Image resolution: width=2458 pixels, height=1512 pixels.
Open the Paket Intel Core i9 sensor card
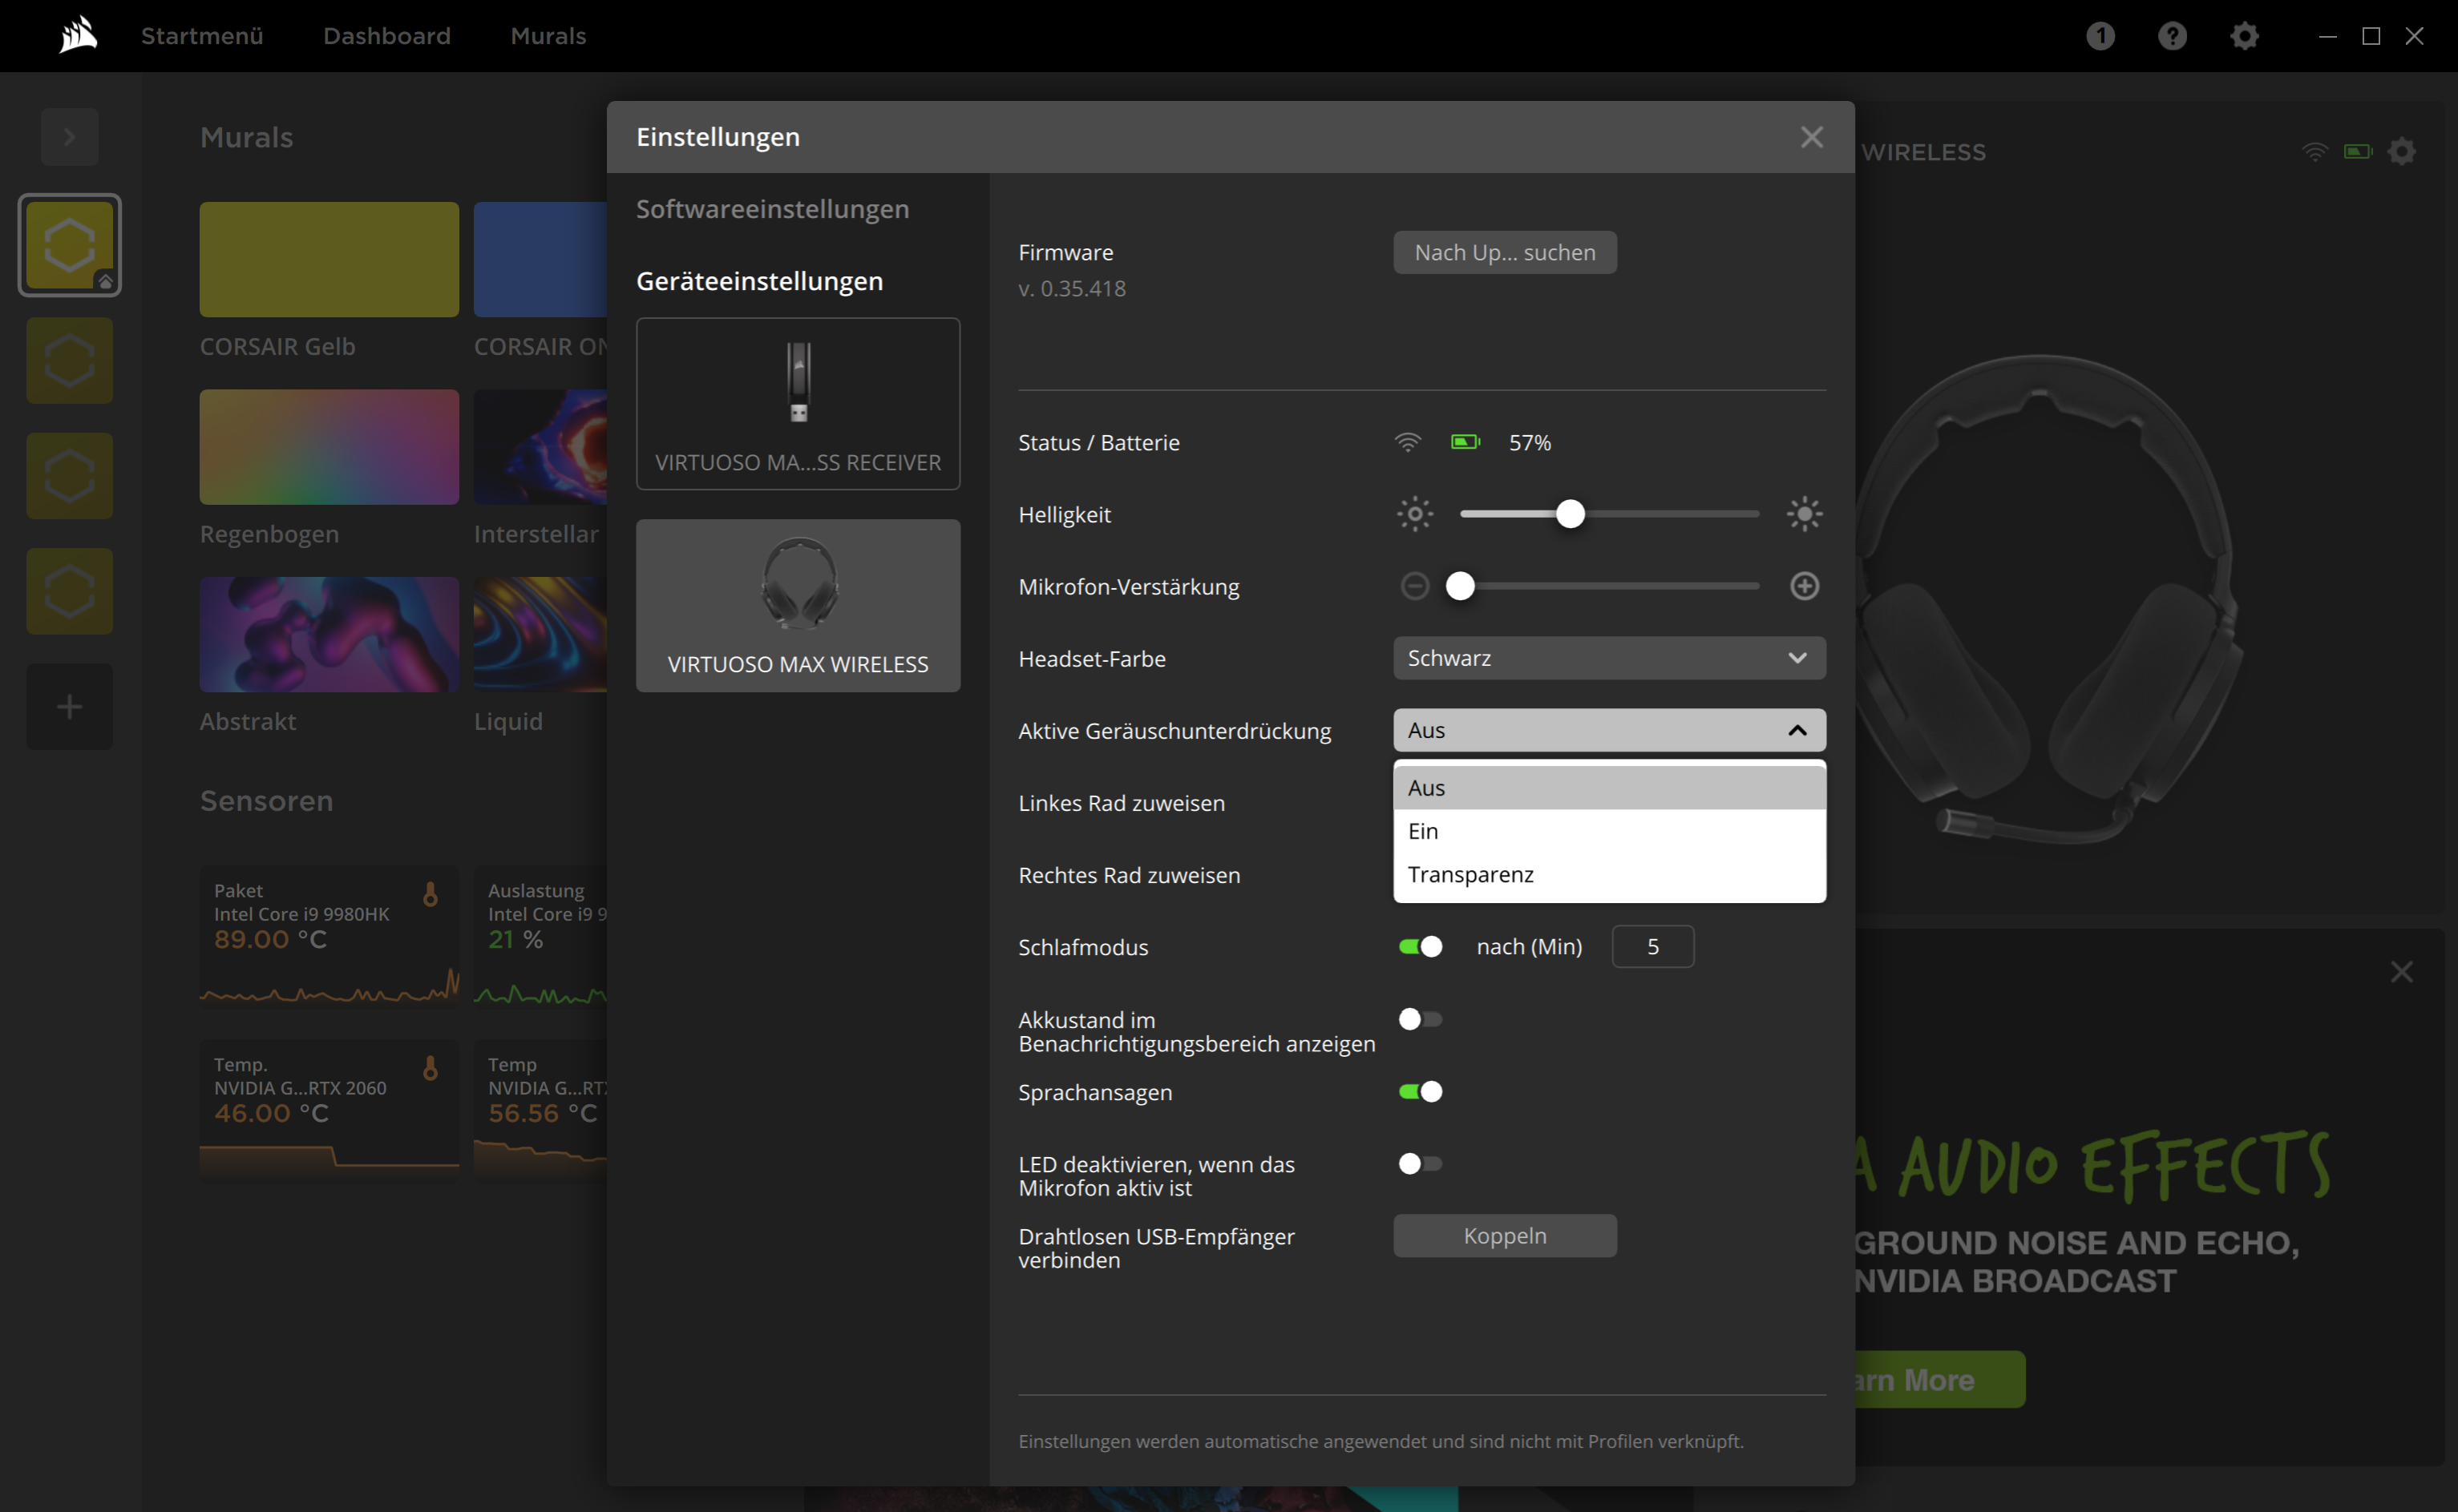pos(329,936)
